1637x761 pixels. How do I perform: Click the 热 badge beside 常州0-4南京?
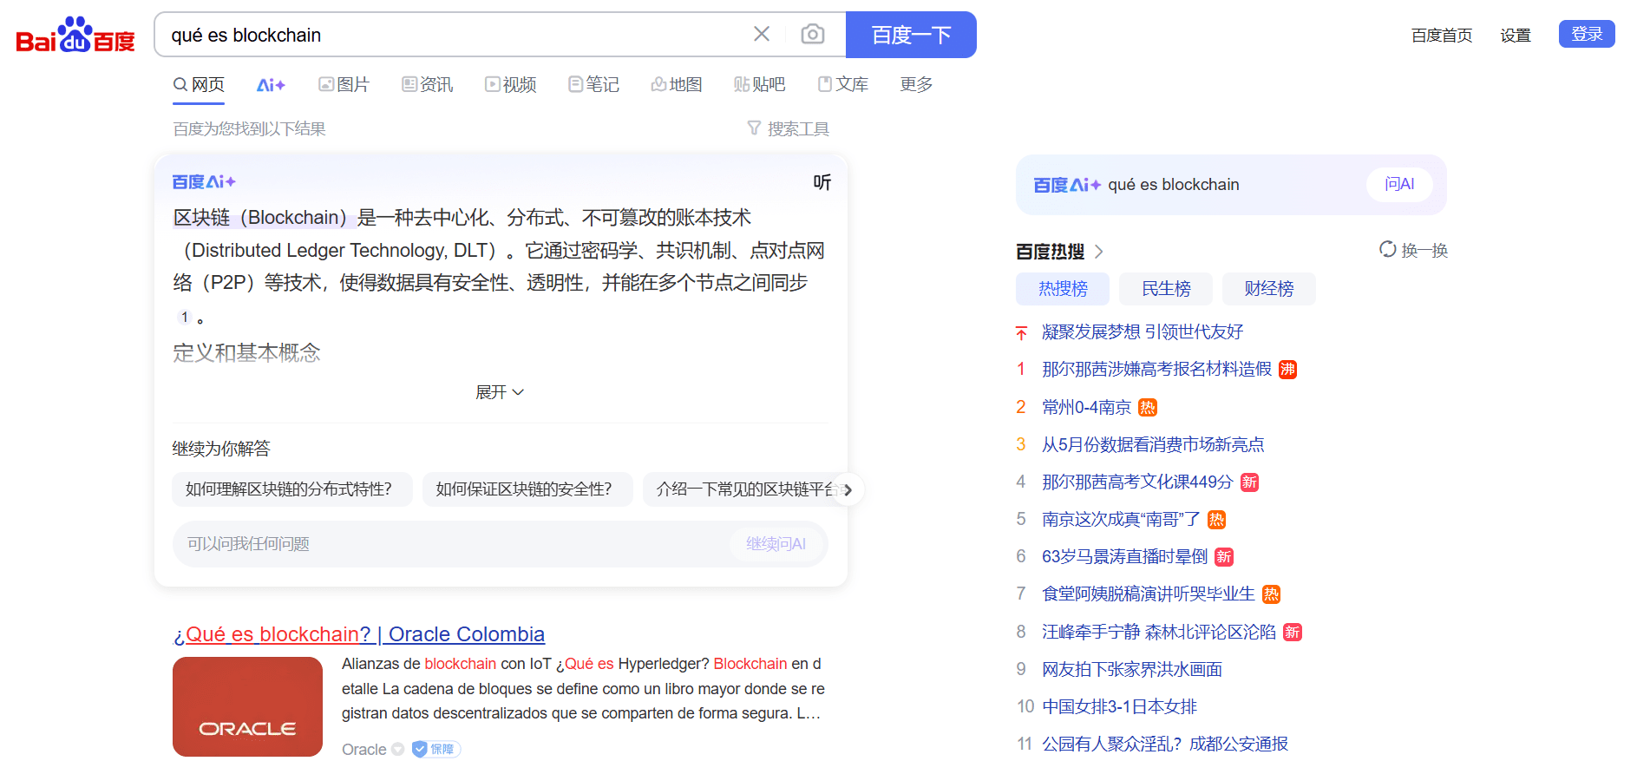click(x=1148, y=407)
